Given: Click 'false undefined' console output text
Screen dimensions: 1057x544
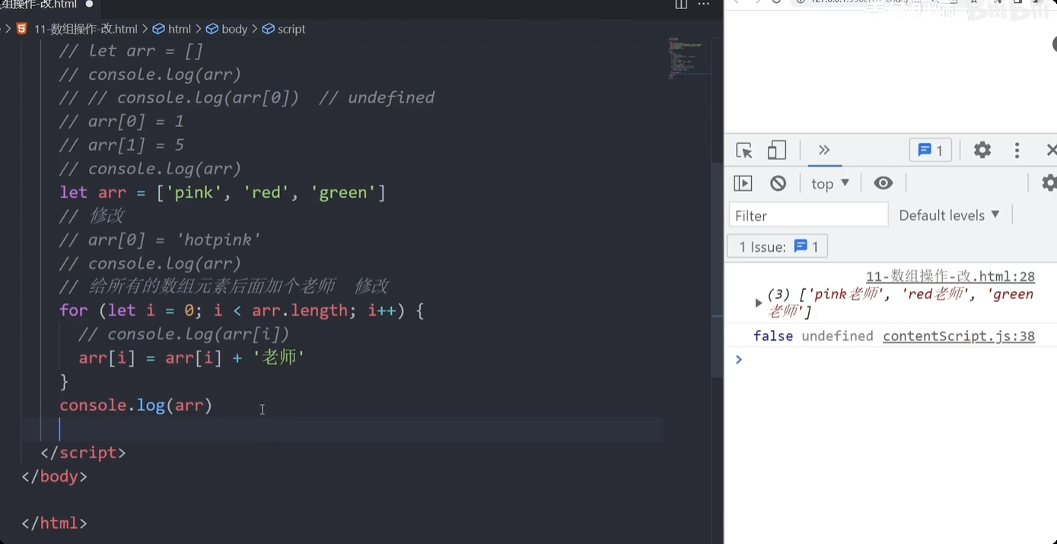Looking at the screenshot, I should [x=813, y=336].
